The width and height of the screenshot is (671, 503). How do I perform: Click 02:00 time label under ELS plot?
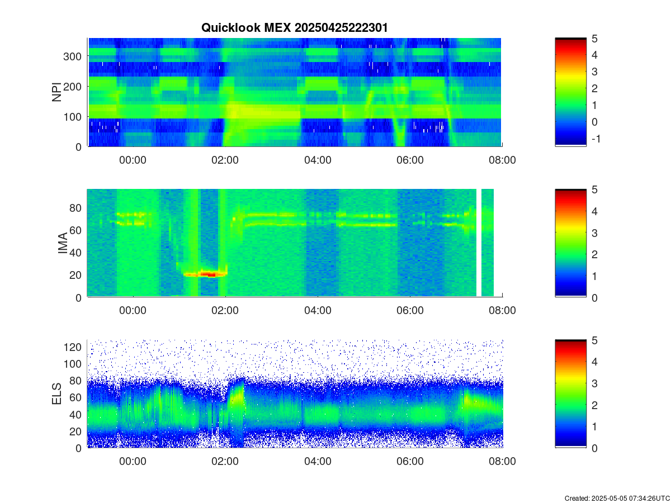pos(225,462)
